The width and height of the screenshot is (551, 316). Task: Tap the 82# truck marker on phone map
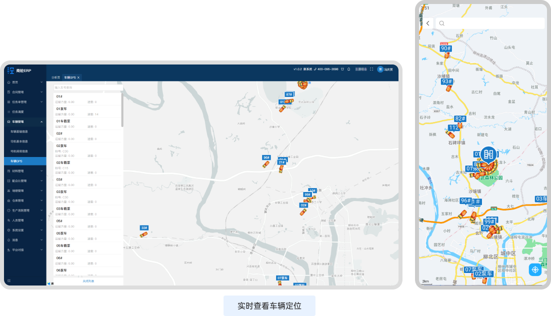point(460,119)
